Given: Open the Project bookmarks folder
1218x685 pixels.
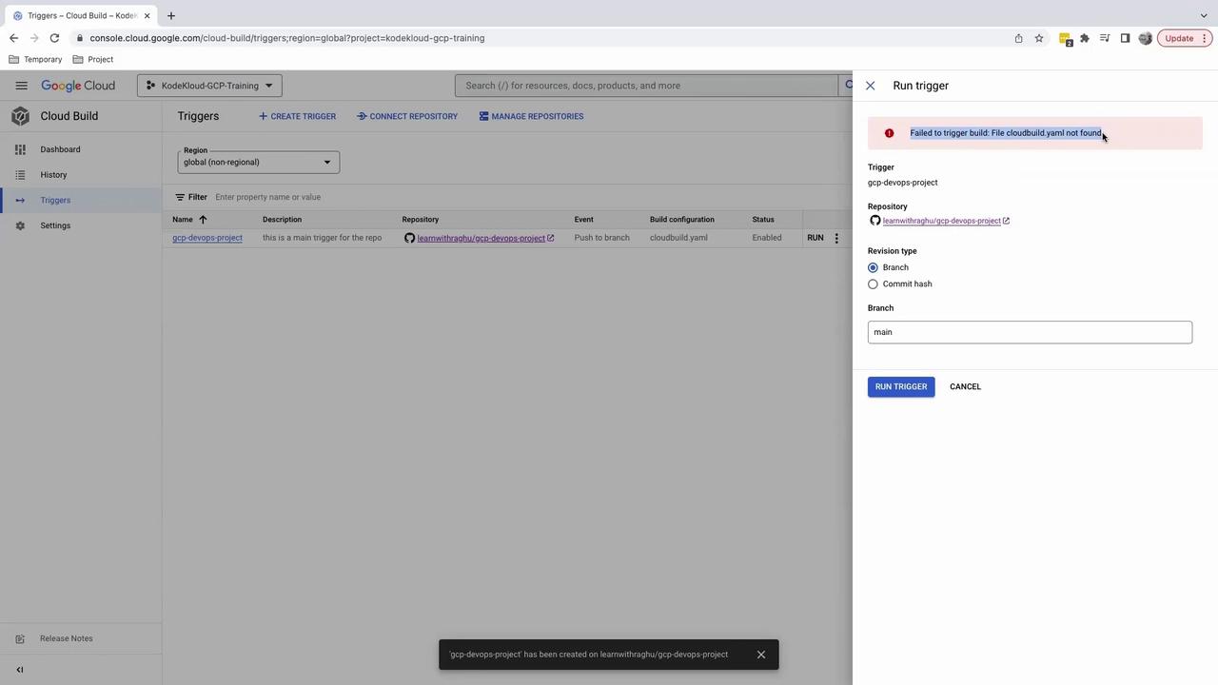Looking at the screenshot, I should point(92,59).
